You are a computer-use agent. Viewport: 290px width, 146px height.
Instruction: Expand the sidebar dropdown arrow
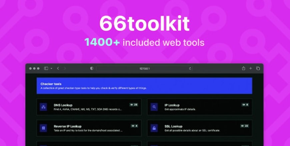tap(51, 68)
